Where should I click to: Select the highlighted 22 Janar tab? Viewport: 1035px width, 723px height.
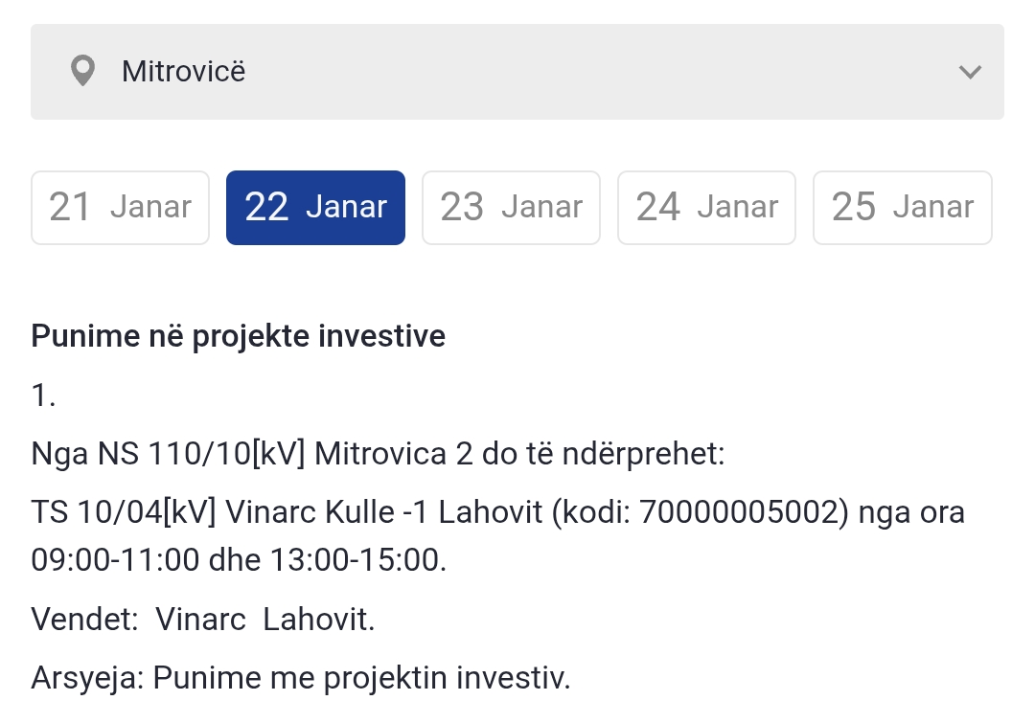(315, 208)
